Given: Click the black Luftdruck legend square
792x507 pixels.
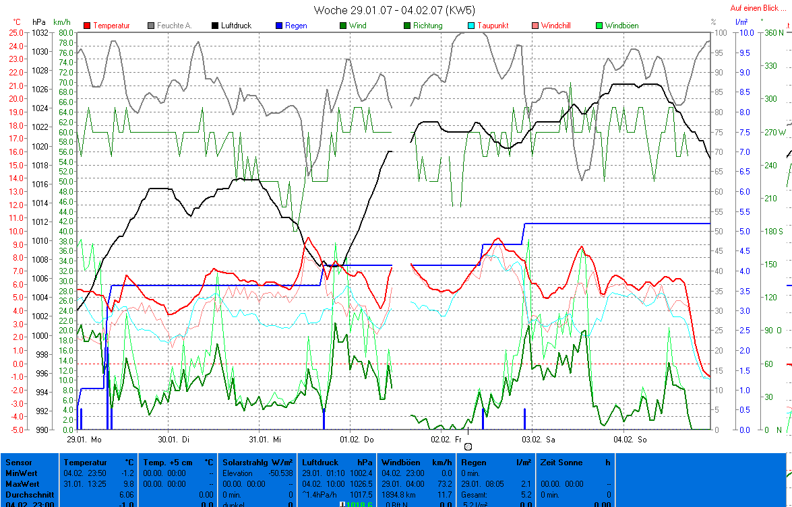Looking at the screenshot, I should [x=215, y=26].
